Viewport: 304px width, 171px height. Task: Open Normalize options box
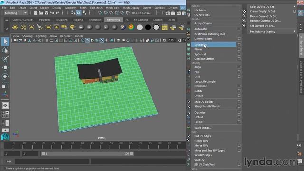239,86
